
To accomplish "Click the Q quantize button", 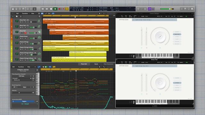I will (x=33, y=76).
